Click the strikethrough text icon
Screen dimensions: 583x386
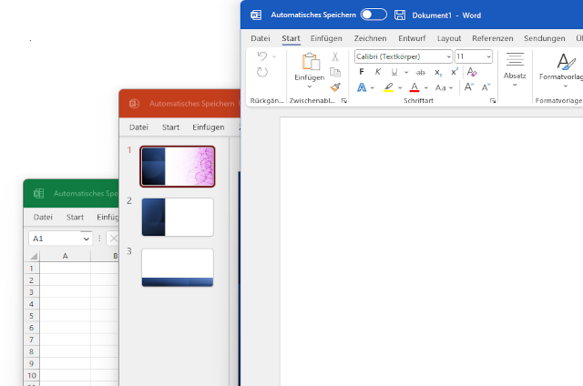(420, 72)
